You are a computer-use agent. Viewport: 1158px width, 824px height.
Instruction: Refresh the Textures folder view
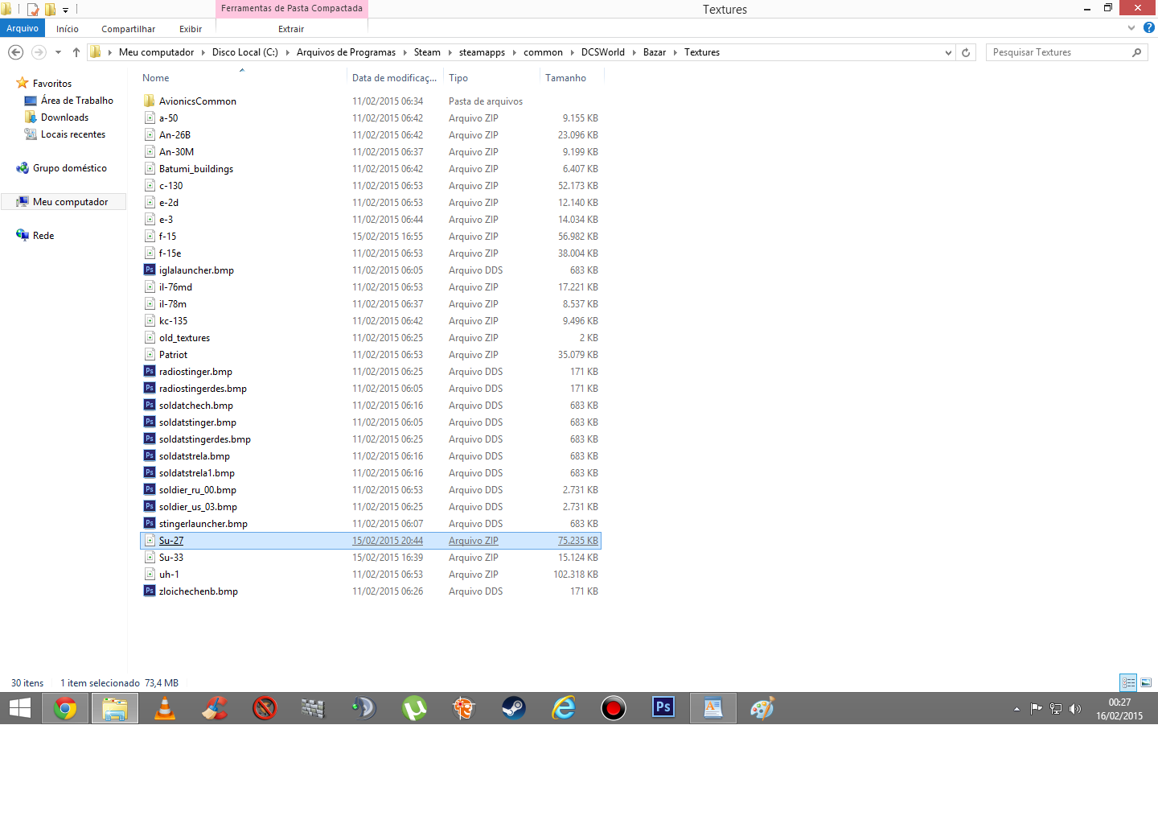coord(966,52)
